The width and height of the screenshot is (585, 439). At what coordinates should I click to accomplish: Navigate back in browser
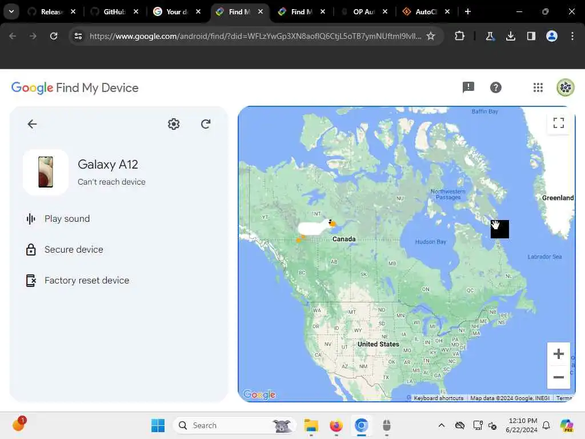(13, 36)
